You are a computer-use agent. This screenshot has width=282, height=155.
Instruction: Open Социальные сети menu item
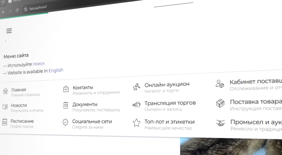pyautogui.click(x=92, y=121)
